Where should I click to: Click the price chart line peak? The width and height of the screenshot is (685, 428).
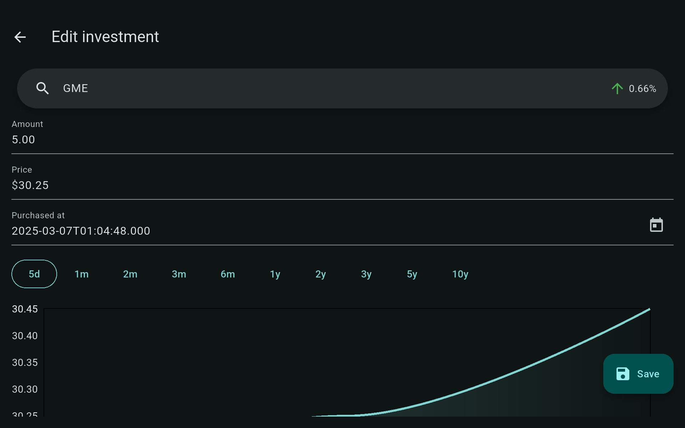pyautogui.click(x=649, y=310)
